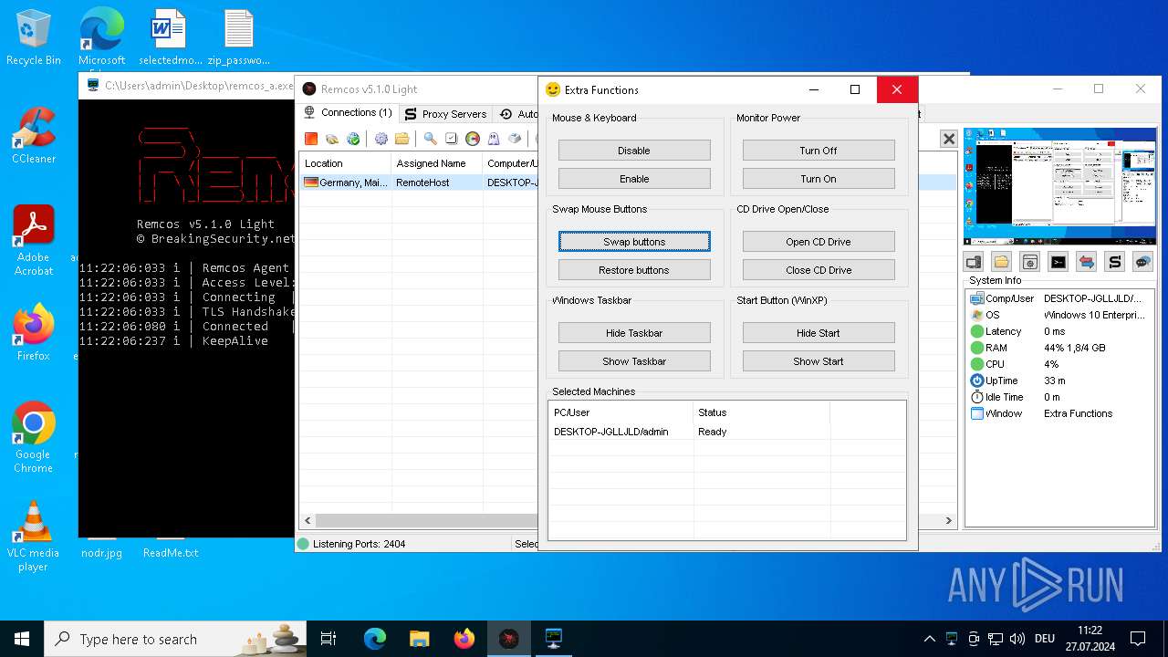
Task: Click the Show Start button
Action: click(x=819, y=361)
